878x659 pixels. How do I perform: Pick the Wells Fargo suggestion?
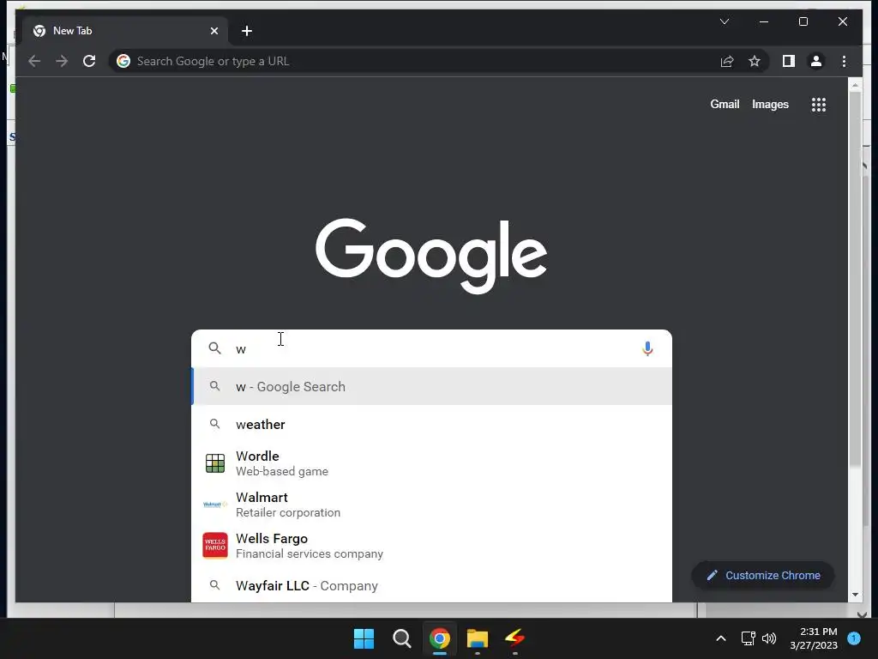point(432,545)
